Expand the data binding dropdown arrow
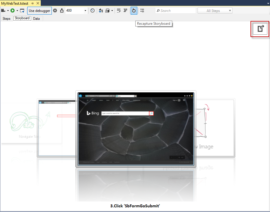Image resolution: width=270 pixels, height=212 pixels. click(112, 11)
